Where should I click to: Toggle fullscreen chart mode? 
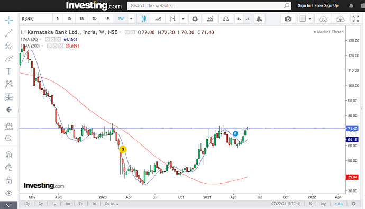coord(355,19)
